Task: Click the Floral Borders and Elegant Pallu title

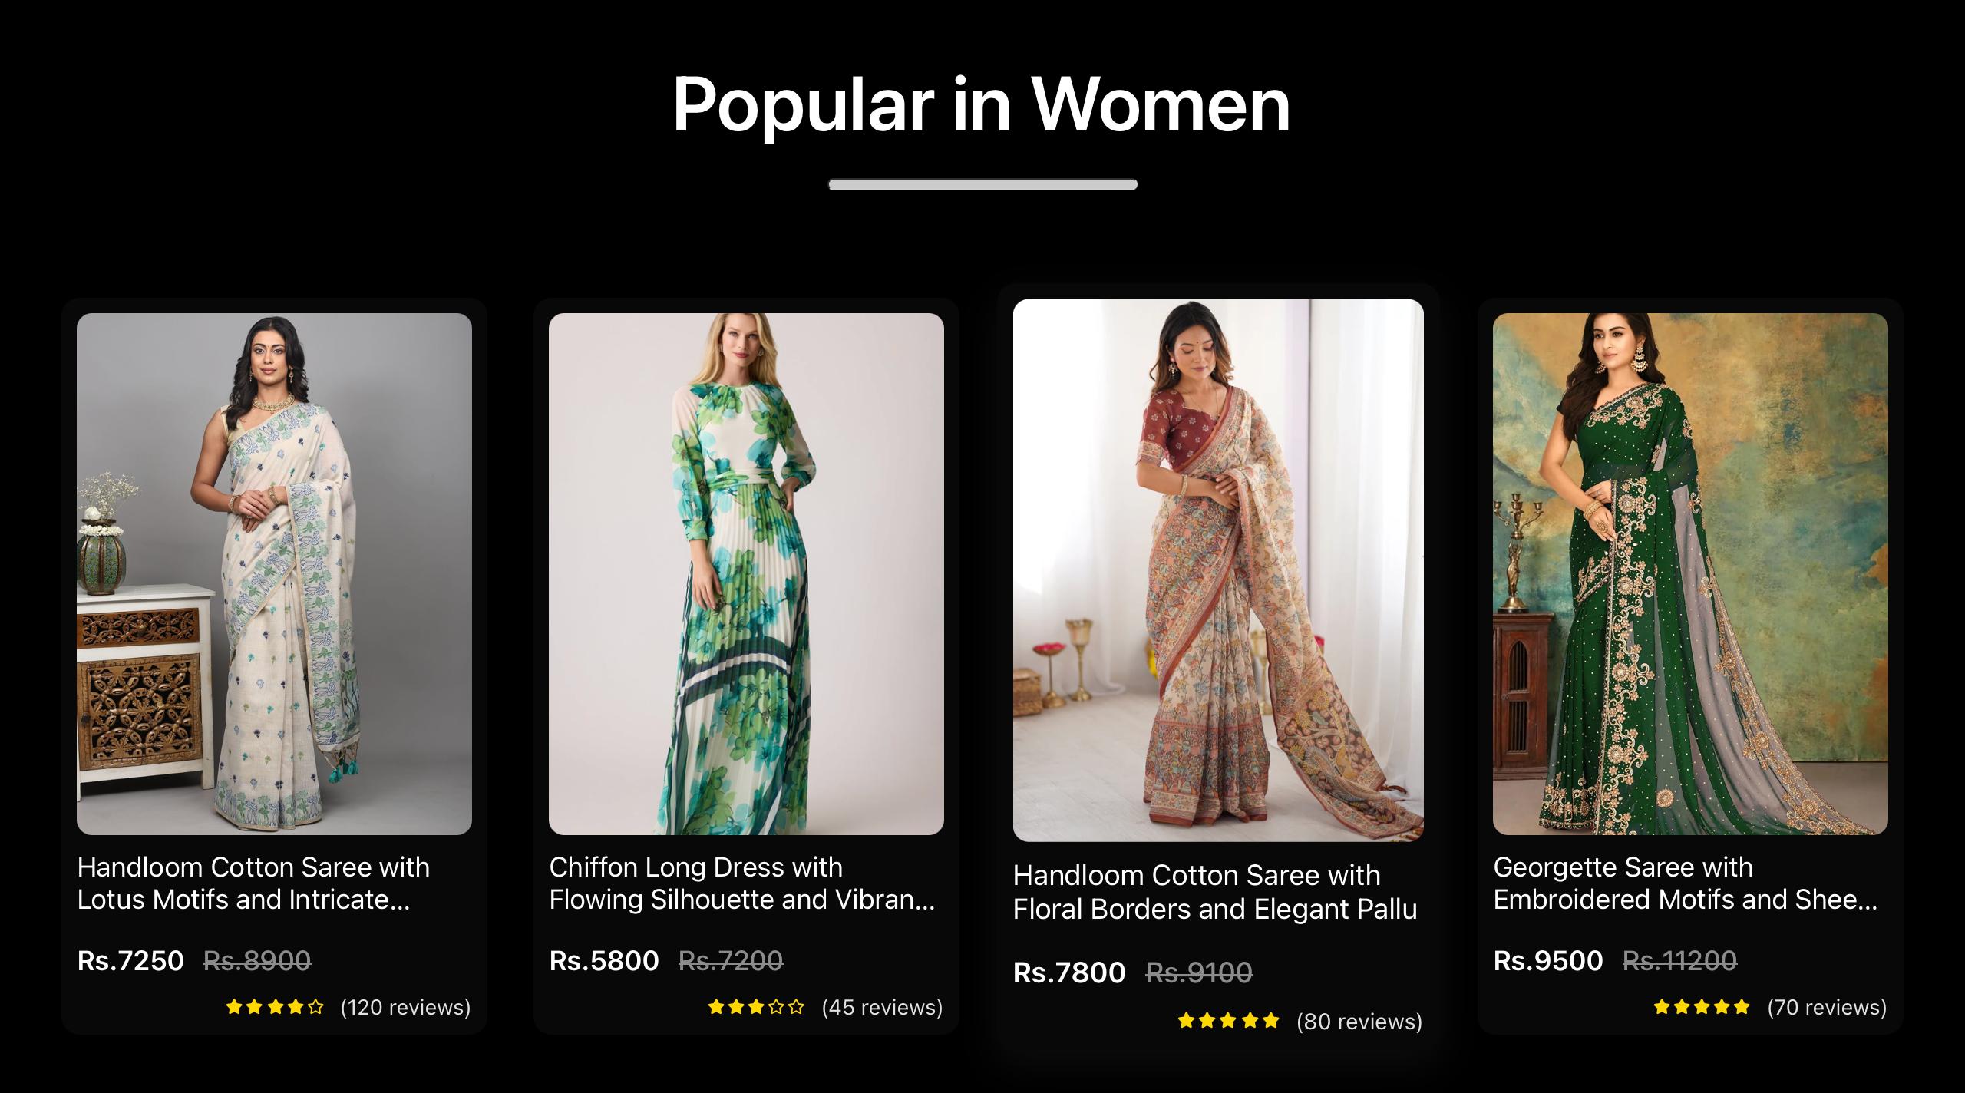Action: click(x=1214, y=892)
